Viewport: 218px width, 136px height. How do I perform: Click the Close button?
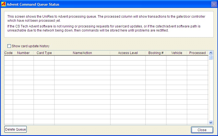202,130
